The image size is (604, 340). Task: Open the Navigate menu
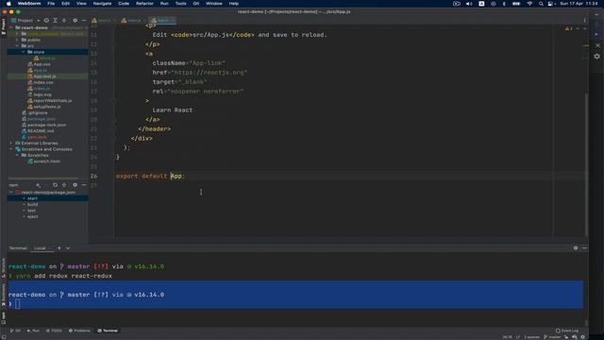tap(102, 4)
